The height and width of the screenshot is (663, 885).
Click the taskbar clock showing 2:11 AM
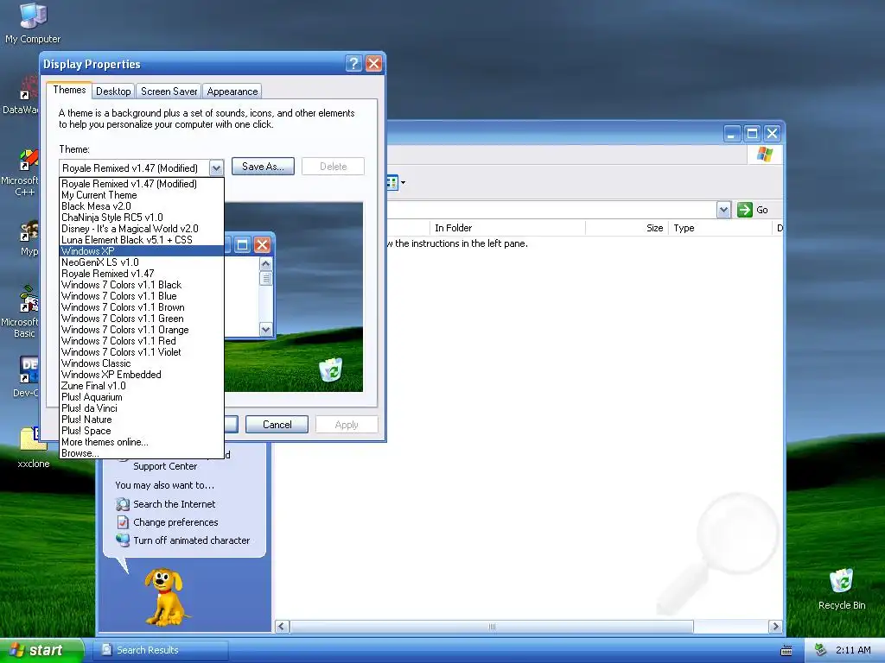tap(853, 650)
